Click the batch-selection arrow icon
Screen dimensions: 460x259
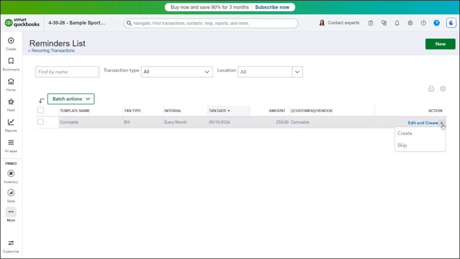click(41, 101)
